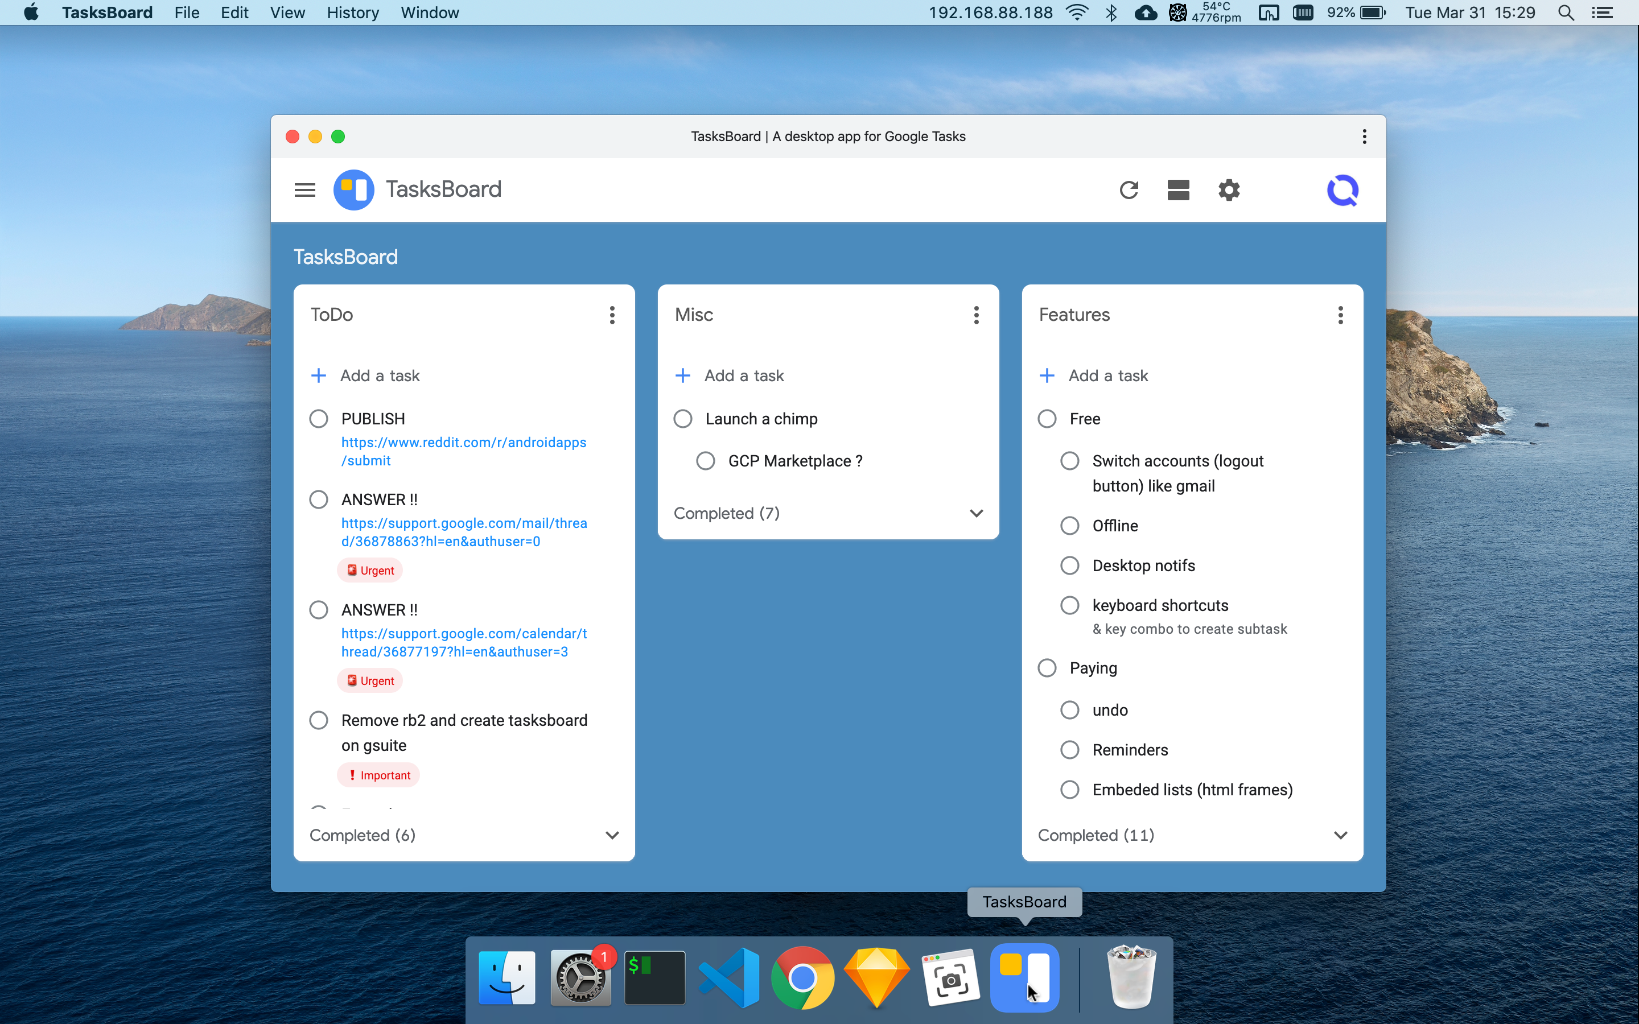1639x1024 pixels.
Task: Open the Features list three-dot menu
Action: (x=1340, y=315)
